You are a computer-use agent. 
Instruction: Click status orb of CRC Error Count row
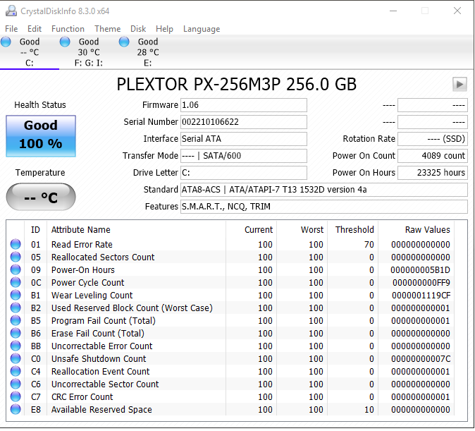point(16,396)
